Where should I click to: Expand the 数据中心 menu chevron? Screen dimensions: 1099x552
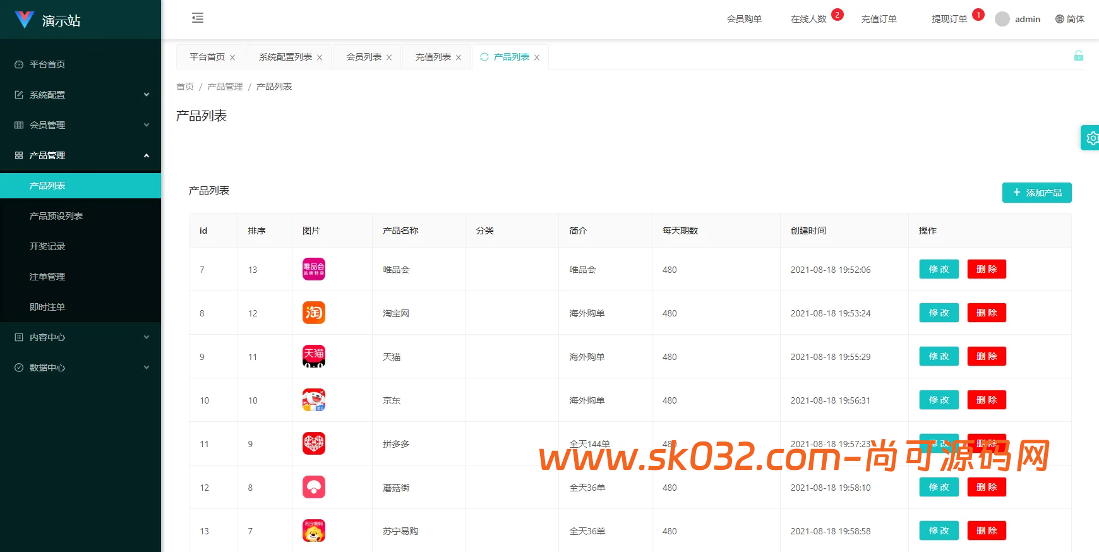147,368
